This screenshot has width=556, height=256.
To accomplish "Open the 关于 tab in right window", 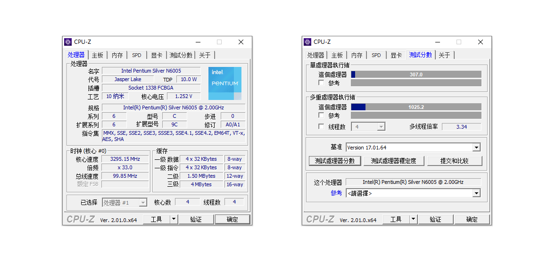I will (444, 55).
